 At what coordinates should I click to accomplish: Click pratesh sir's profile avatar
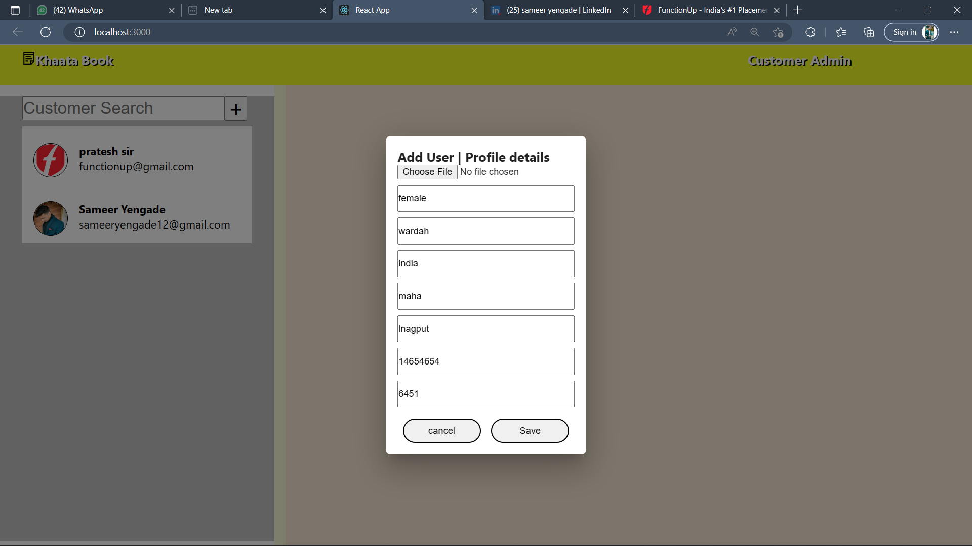pos(50,160)
